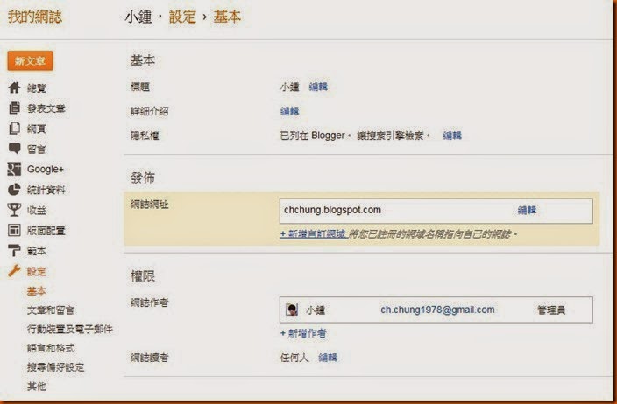The width and height of the screenshot is (617, 404).
Task: Click the comment bubble icon beside 留言
Action: click(x=14, y=149)
